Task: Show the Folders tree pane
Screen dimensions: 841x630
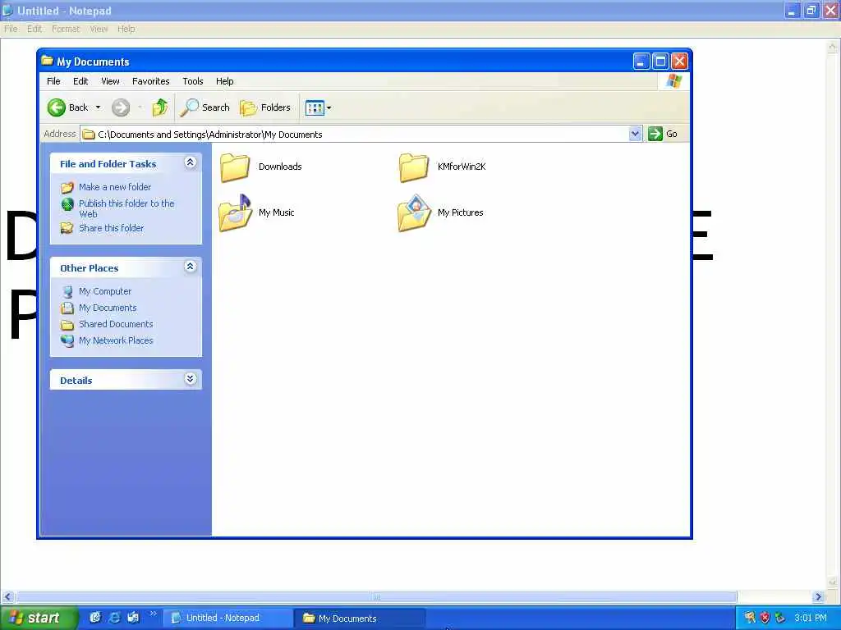Action: click(x=265, y=107)
